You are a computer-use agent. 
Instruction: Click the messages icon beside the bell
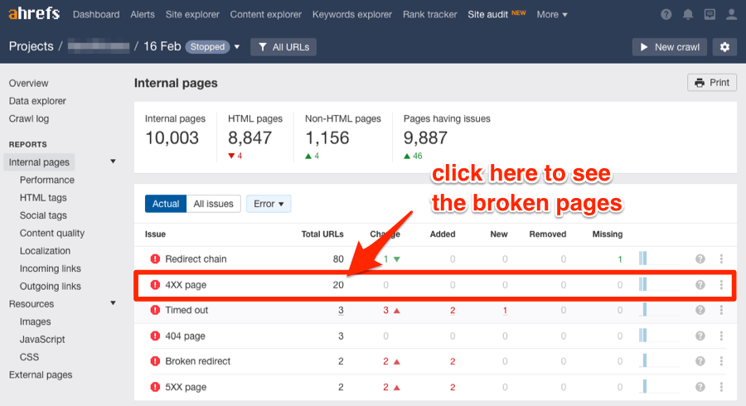pyautogui.click(x=710, y=15)
